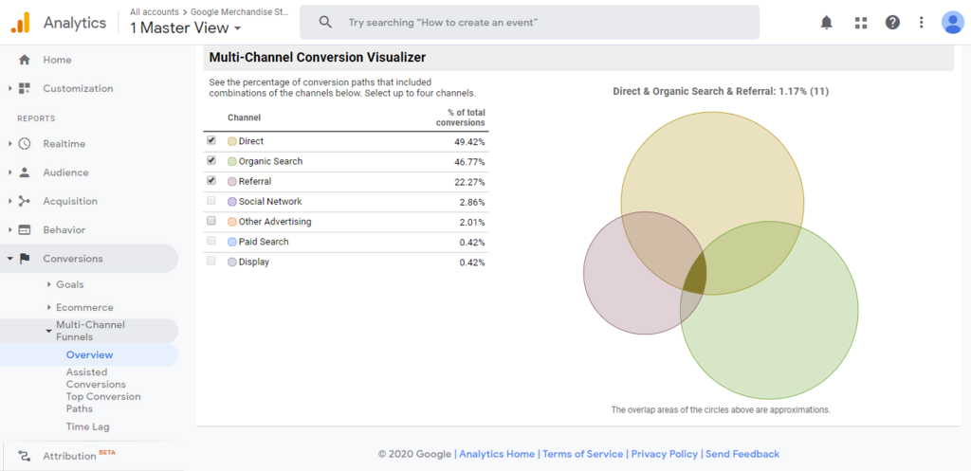
Task: Click the Organic Search green color swatch
Action: tap(231, 161)
